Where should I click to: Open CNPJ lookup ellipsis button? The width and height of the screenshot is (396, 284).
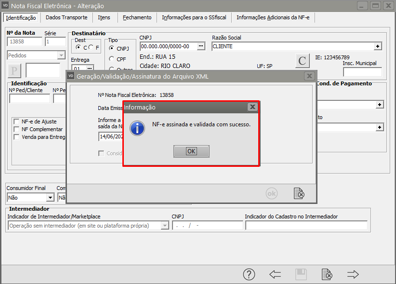pos(201,46)
